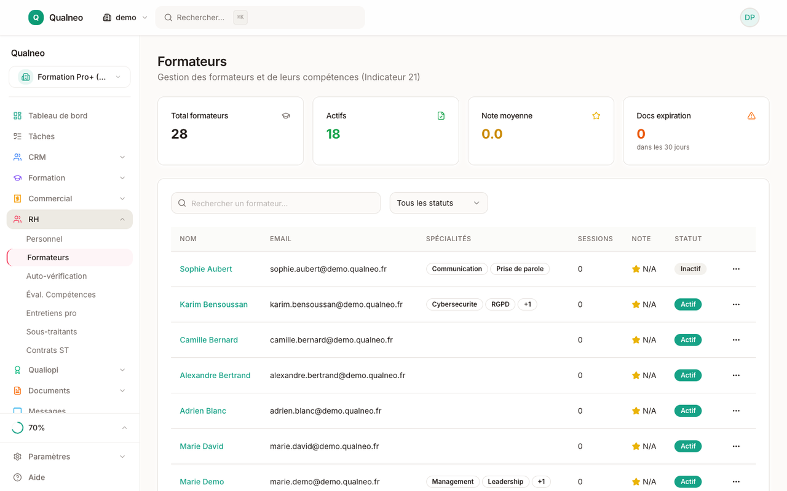
Task: Click the Tâches checklist icon
Action: click(x=17, y=136)
